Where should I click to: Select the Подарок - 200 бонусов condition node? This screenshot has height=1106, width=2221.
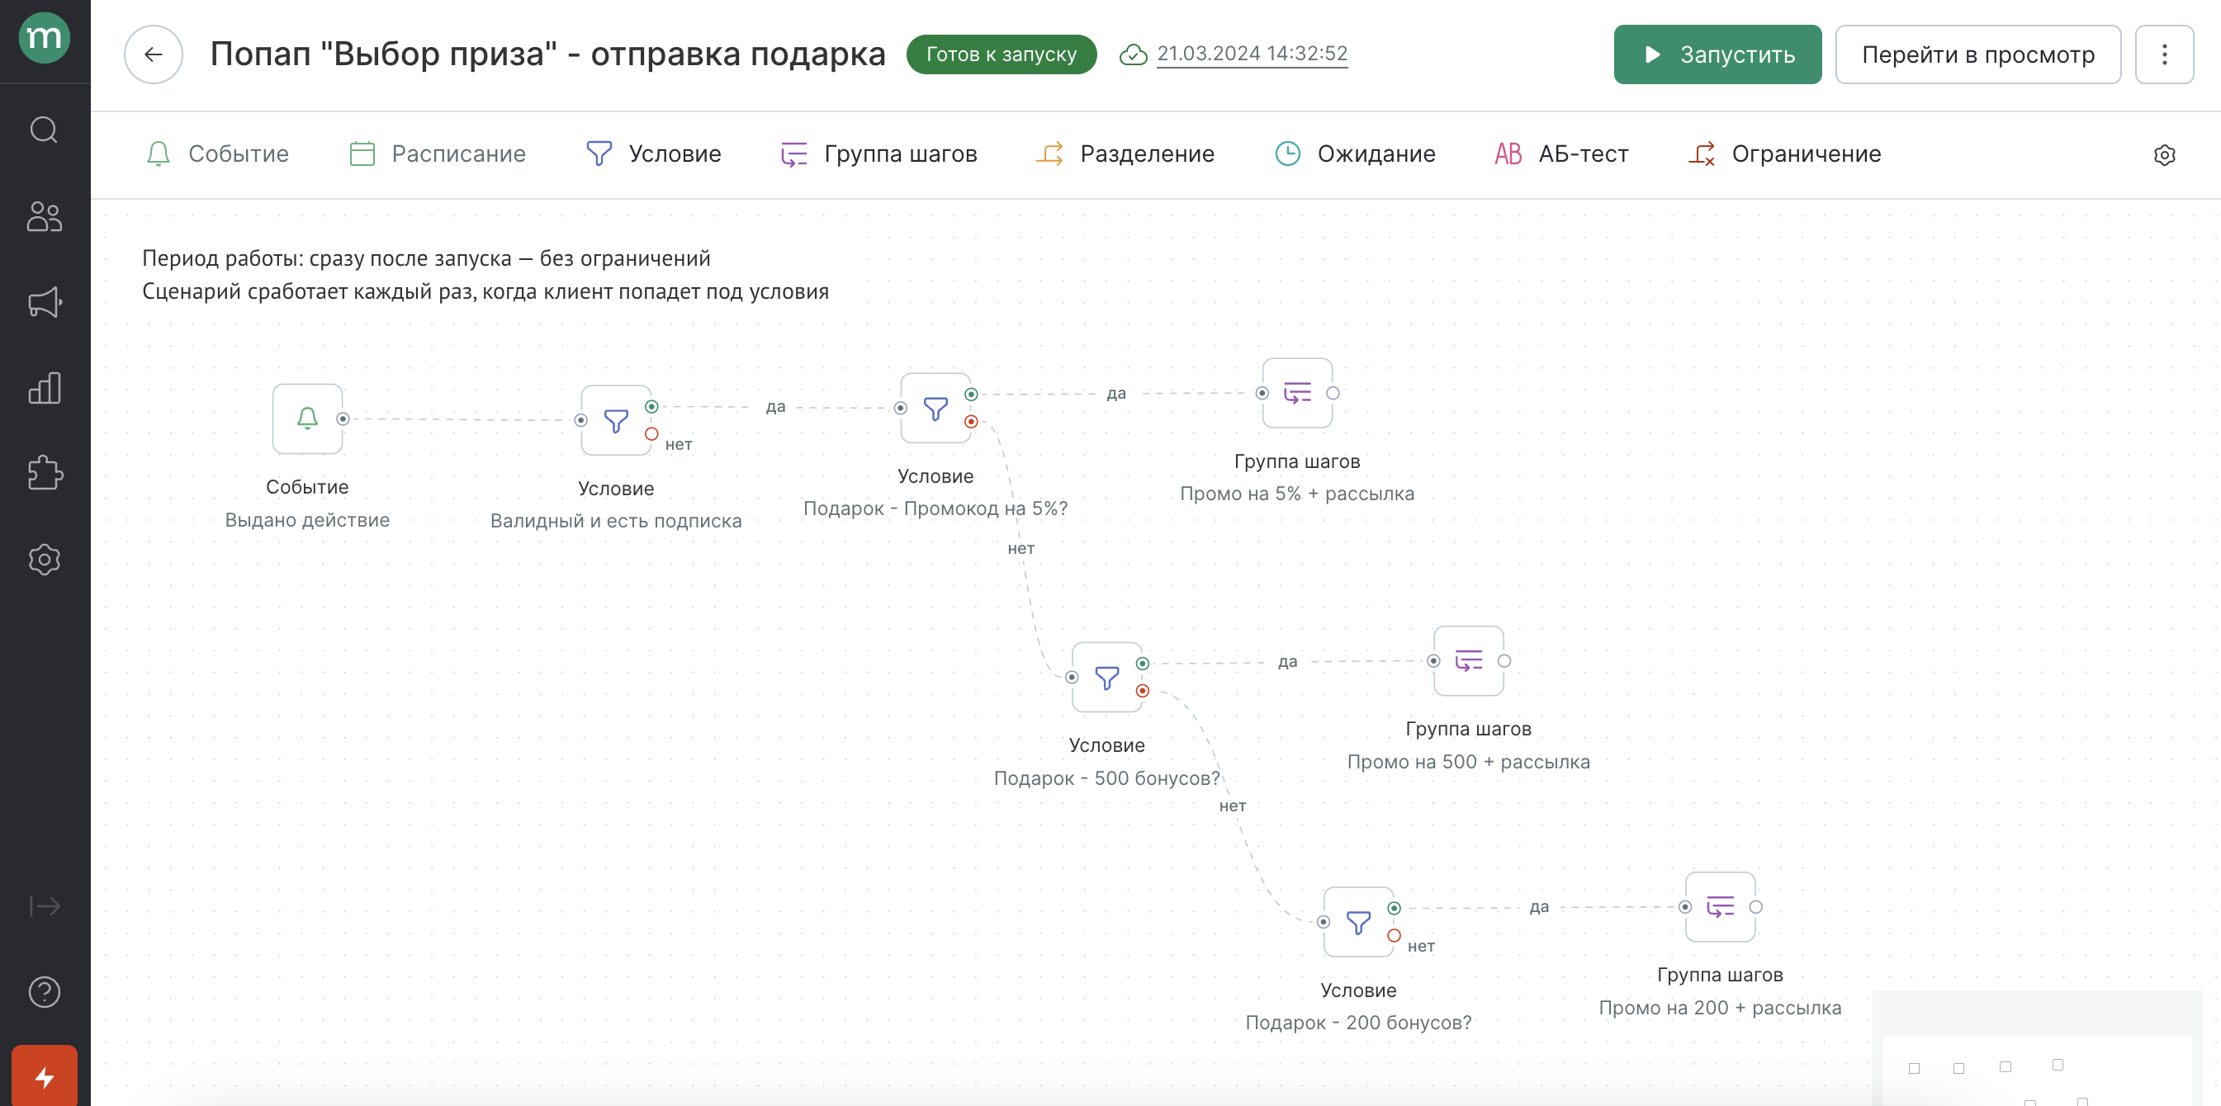tap(1359, 921)
